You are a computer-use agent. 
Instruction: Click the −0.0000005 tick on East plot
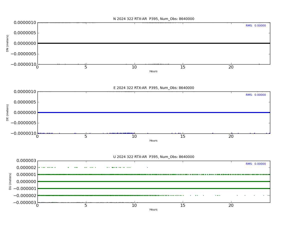(x=23, y=123)
